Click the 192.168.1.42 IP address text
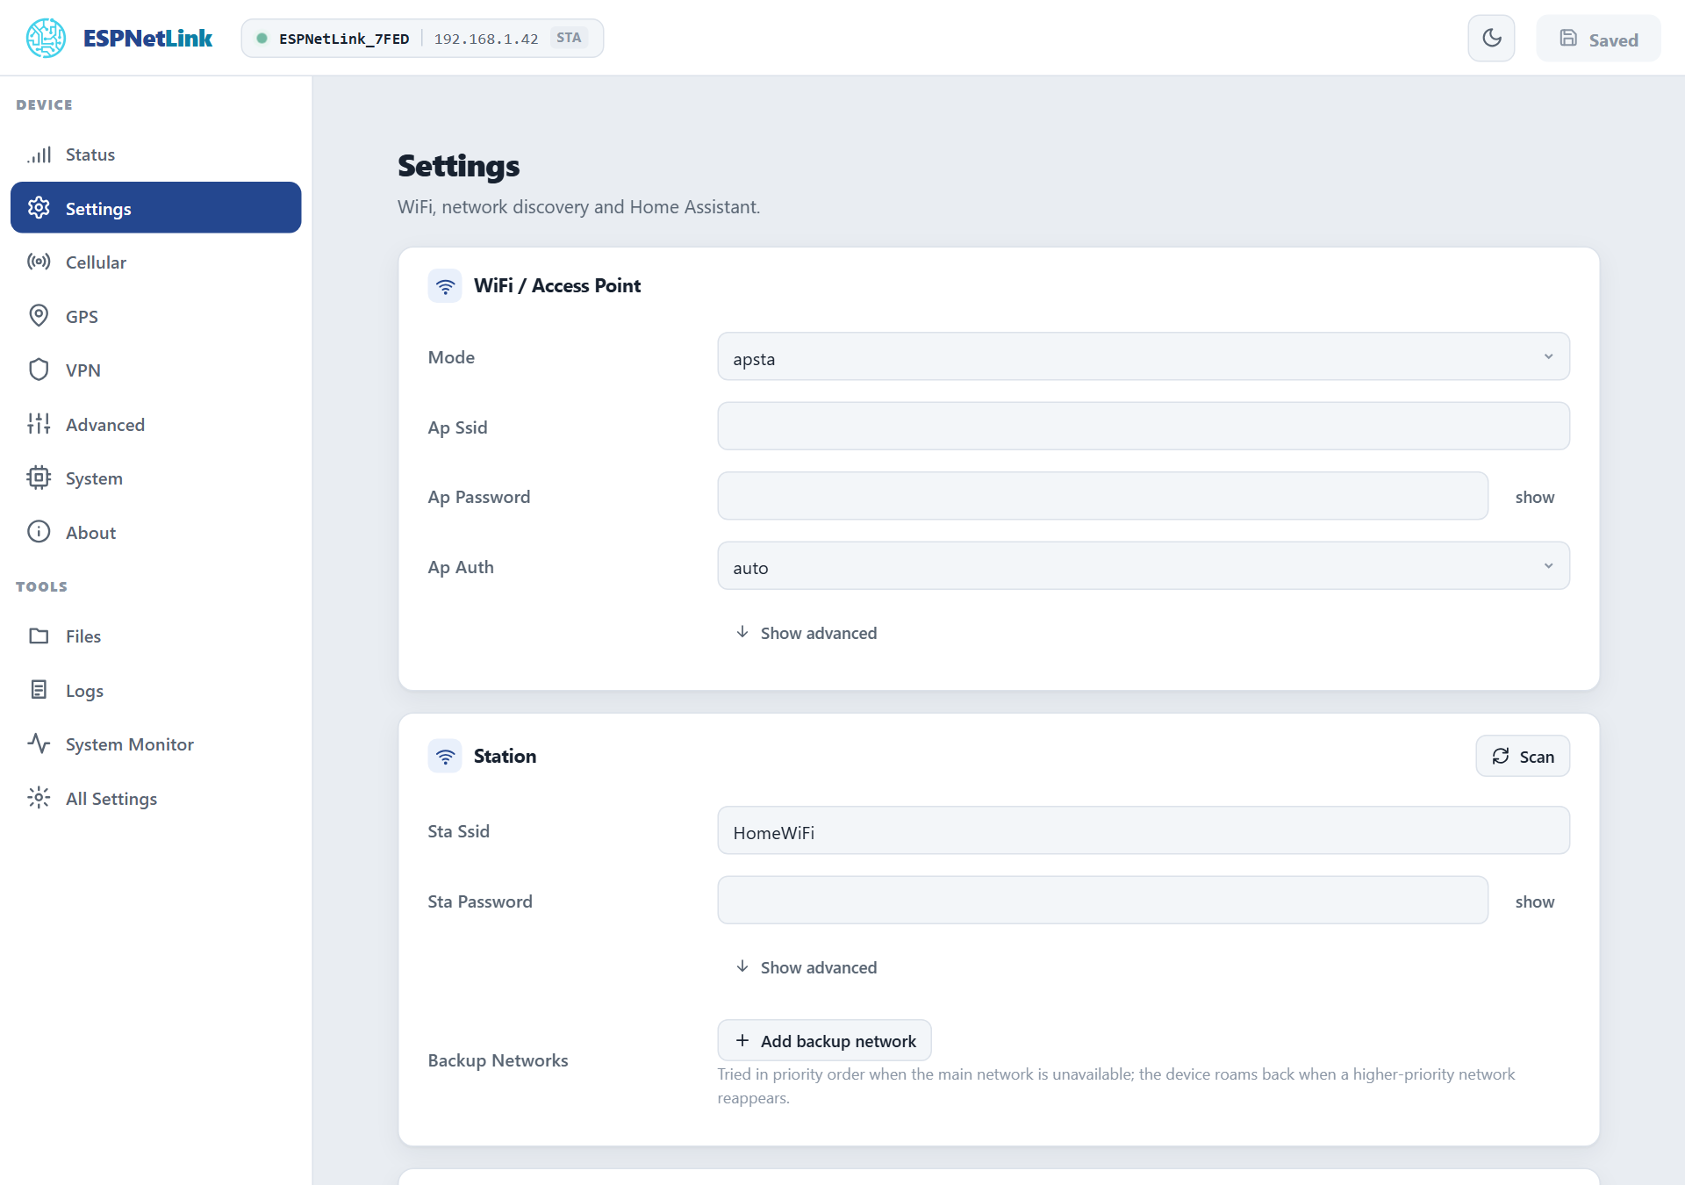The image size is (1685, 1185). coord(486,39)
